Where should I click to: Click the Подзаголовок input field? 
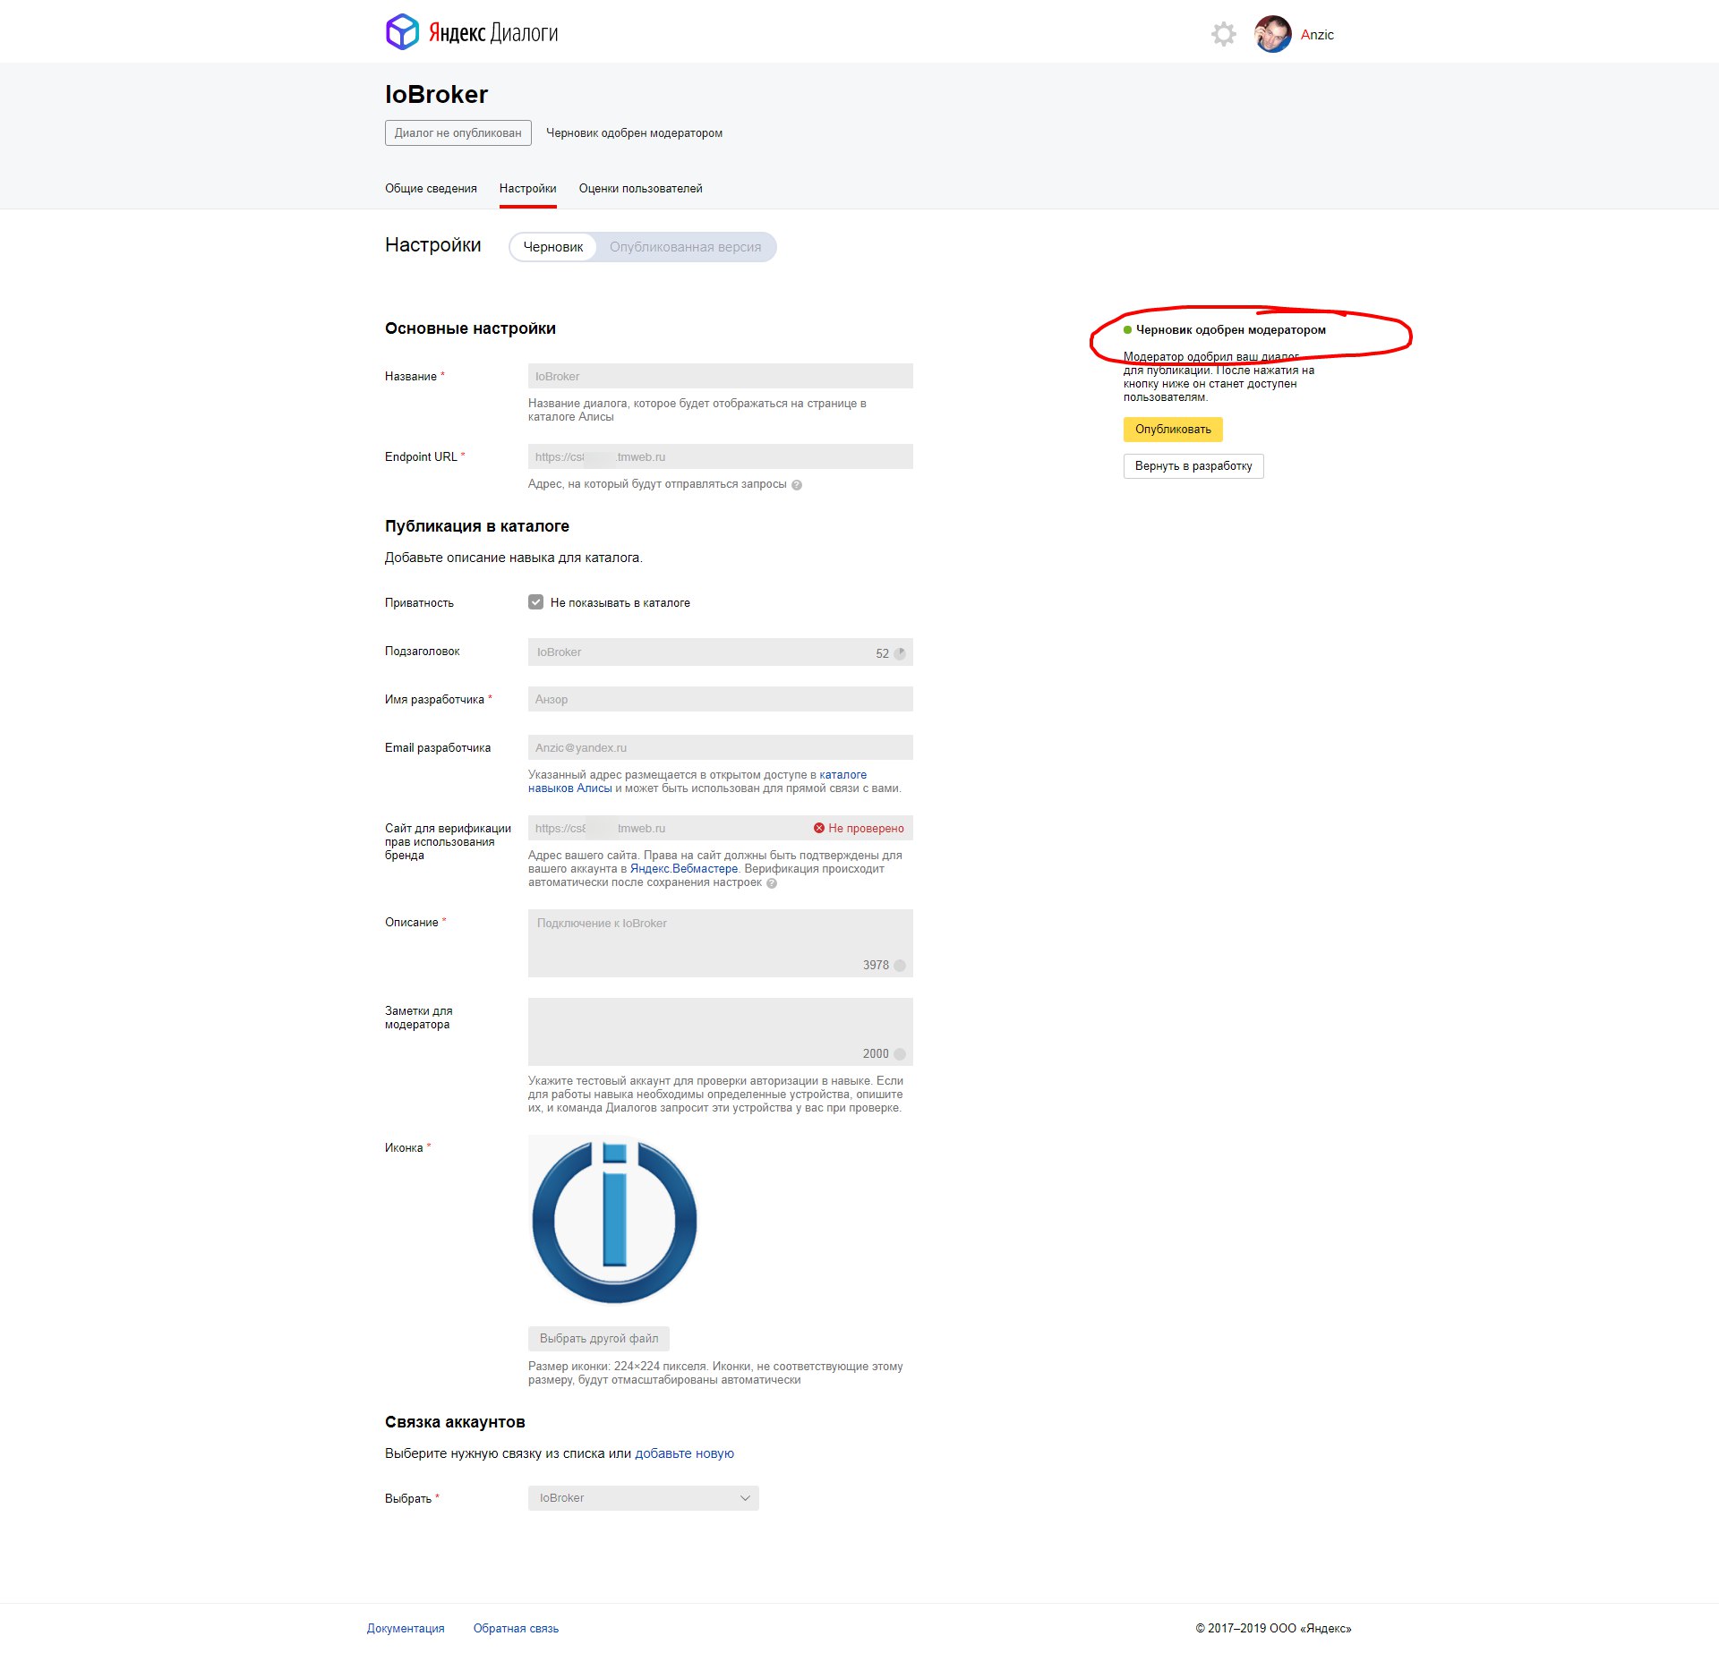click(721, 652)
